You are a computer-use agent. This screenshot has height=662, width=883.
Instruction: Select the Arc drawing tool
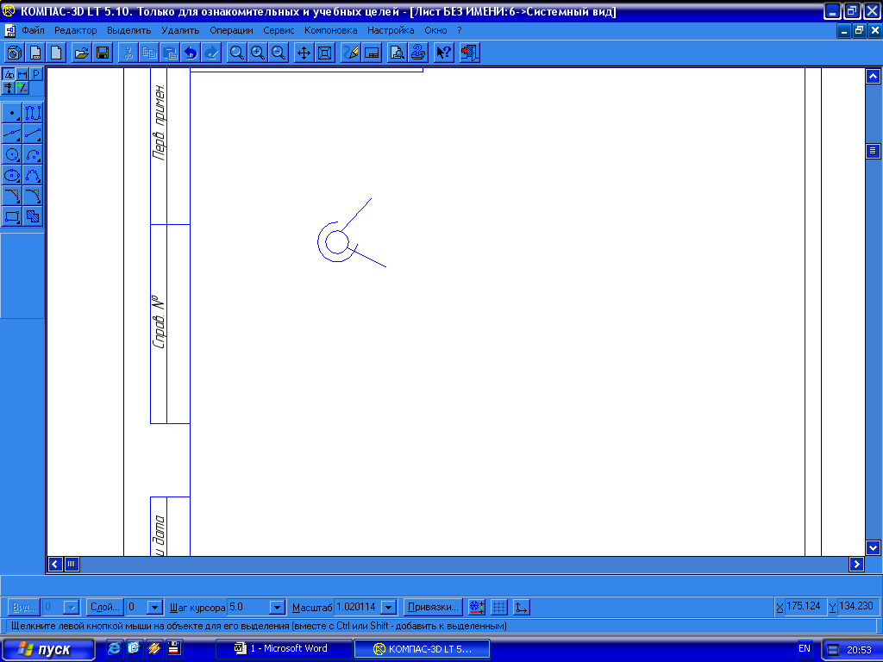click(x=33, y=155)
